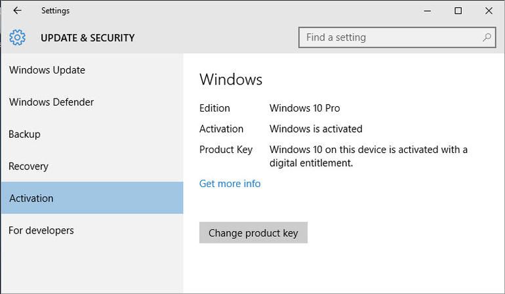Click the Settings title bar text
This screenshot has height=294, width=505.
pos(55,10)
